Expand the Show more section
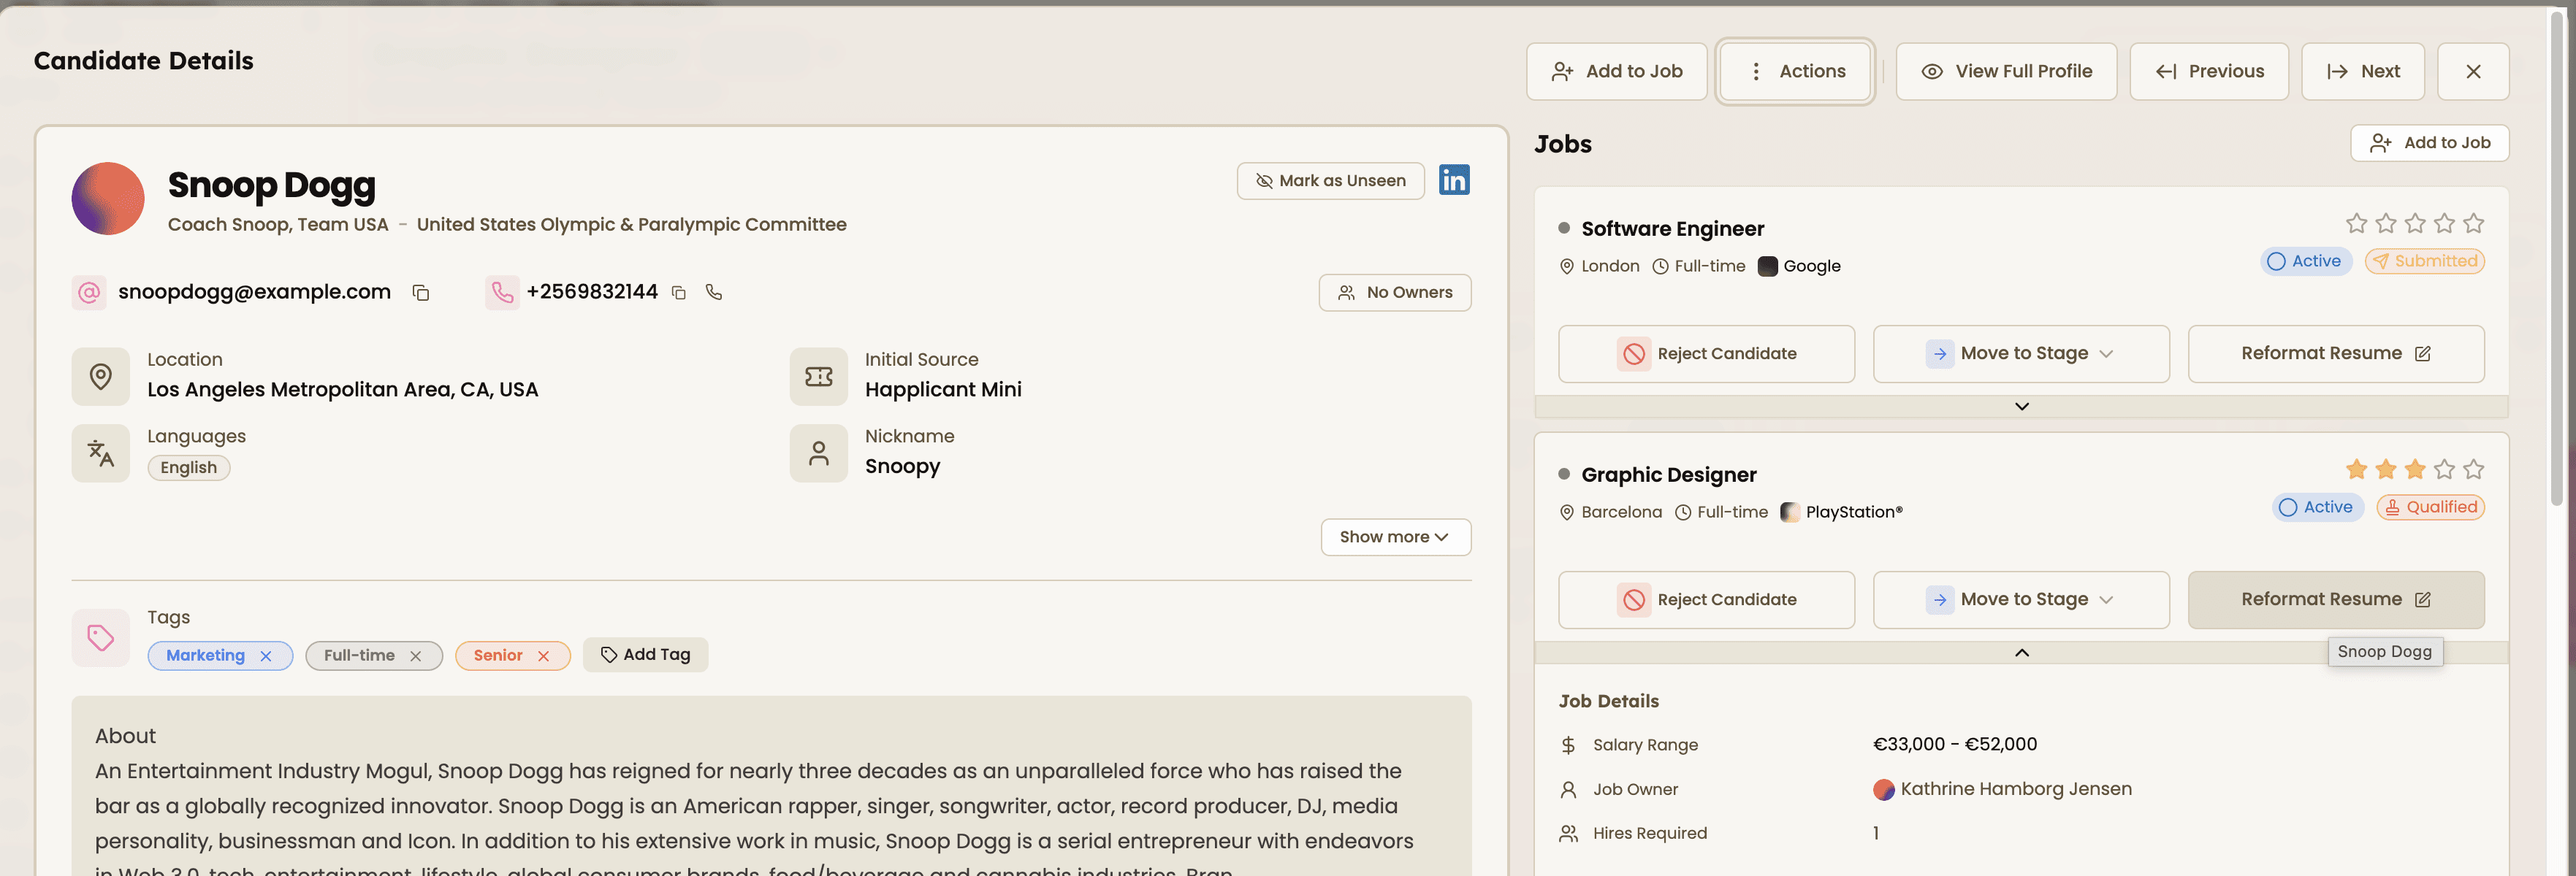 [1395, 537]
